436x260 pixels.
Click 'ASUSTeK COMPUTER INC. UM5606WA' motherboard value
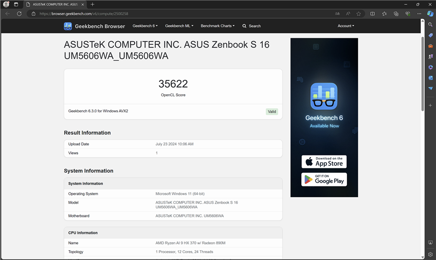(x=190, y=216)
